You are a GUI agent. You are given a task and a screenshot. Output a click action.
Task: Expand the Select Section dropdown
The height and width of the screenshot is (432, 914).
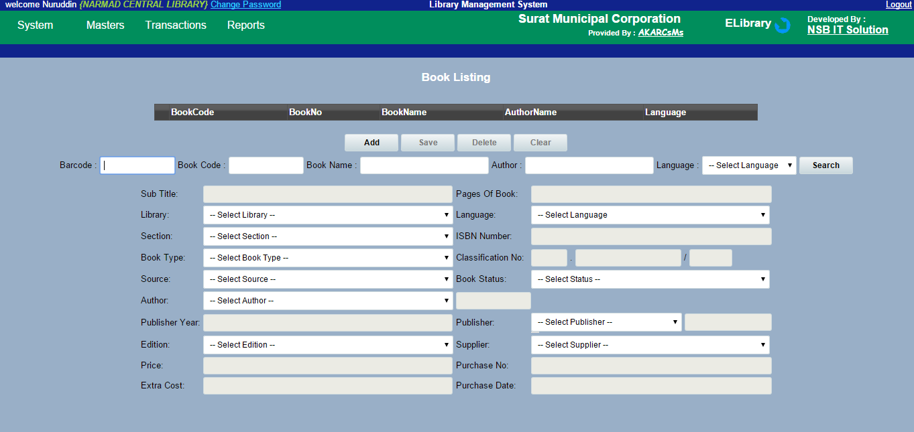click(x=327, y=236)
